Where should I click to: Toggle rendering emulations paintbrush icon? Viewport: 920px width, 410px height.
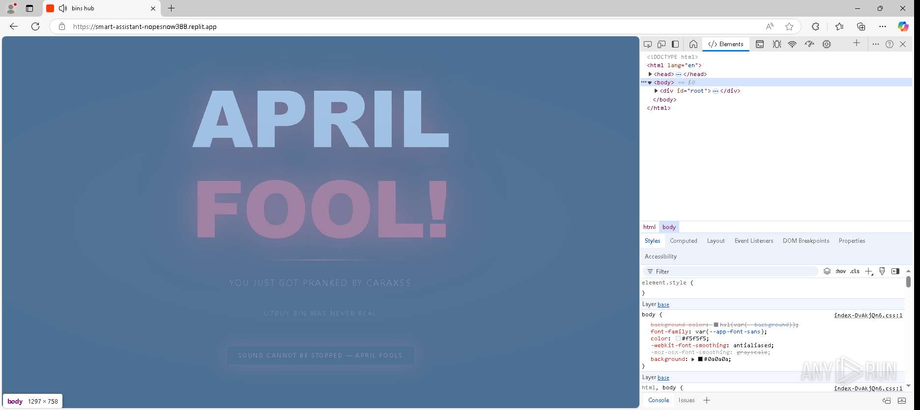[882, 271]
